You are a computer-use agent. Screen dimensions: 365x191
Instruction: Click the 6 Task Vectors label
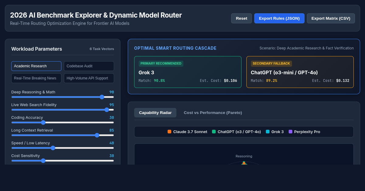pos(102,49)
